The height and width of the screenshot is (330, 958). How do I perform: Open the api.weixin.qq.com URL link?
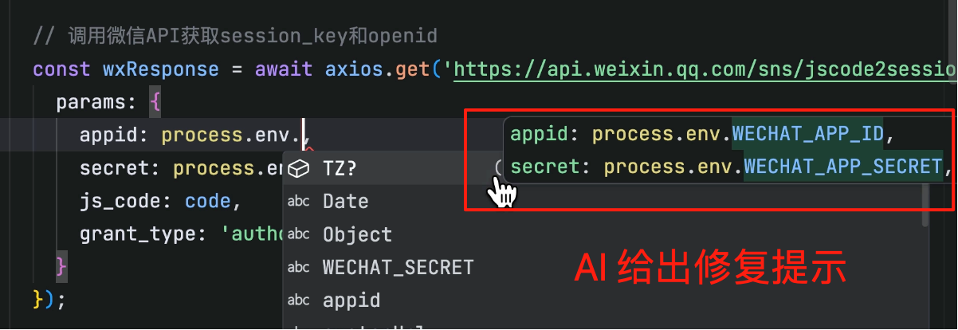[x=706, y=69]
